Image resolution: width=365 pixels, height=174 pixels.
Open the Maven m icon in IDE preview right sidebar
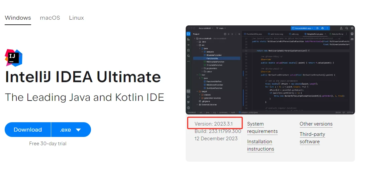click(352, 39)
